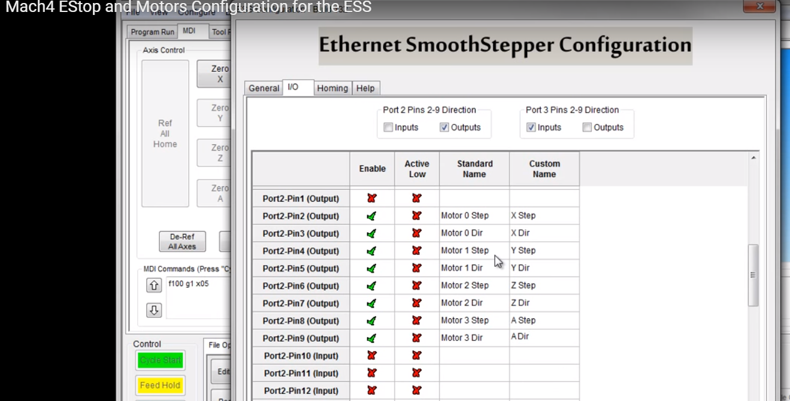Viewport: 790px width, 401px height.
Task: Click Ref All Home button
Action: point(165,133)
